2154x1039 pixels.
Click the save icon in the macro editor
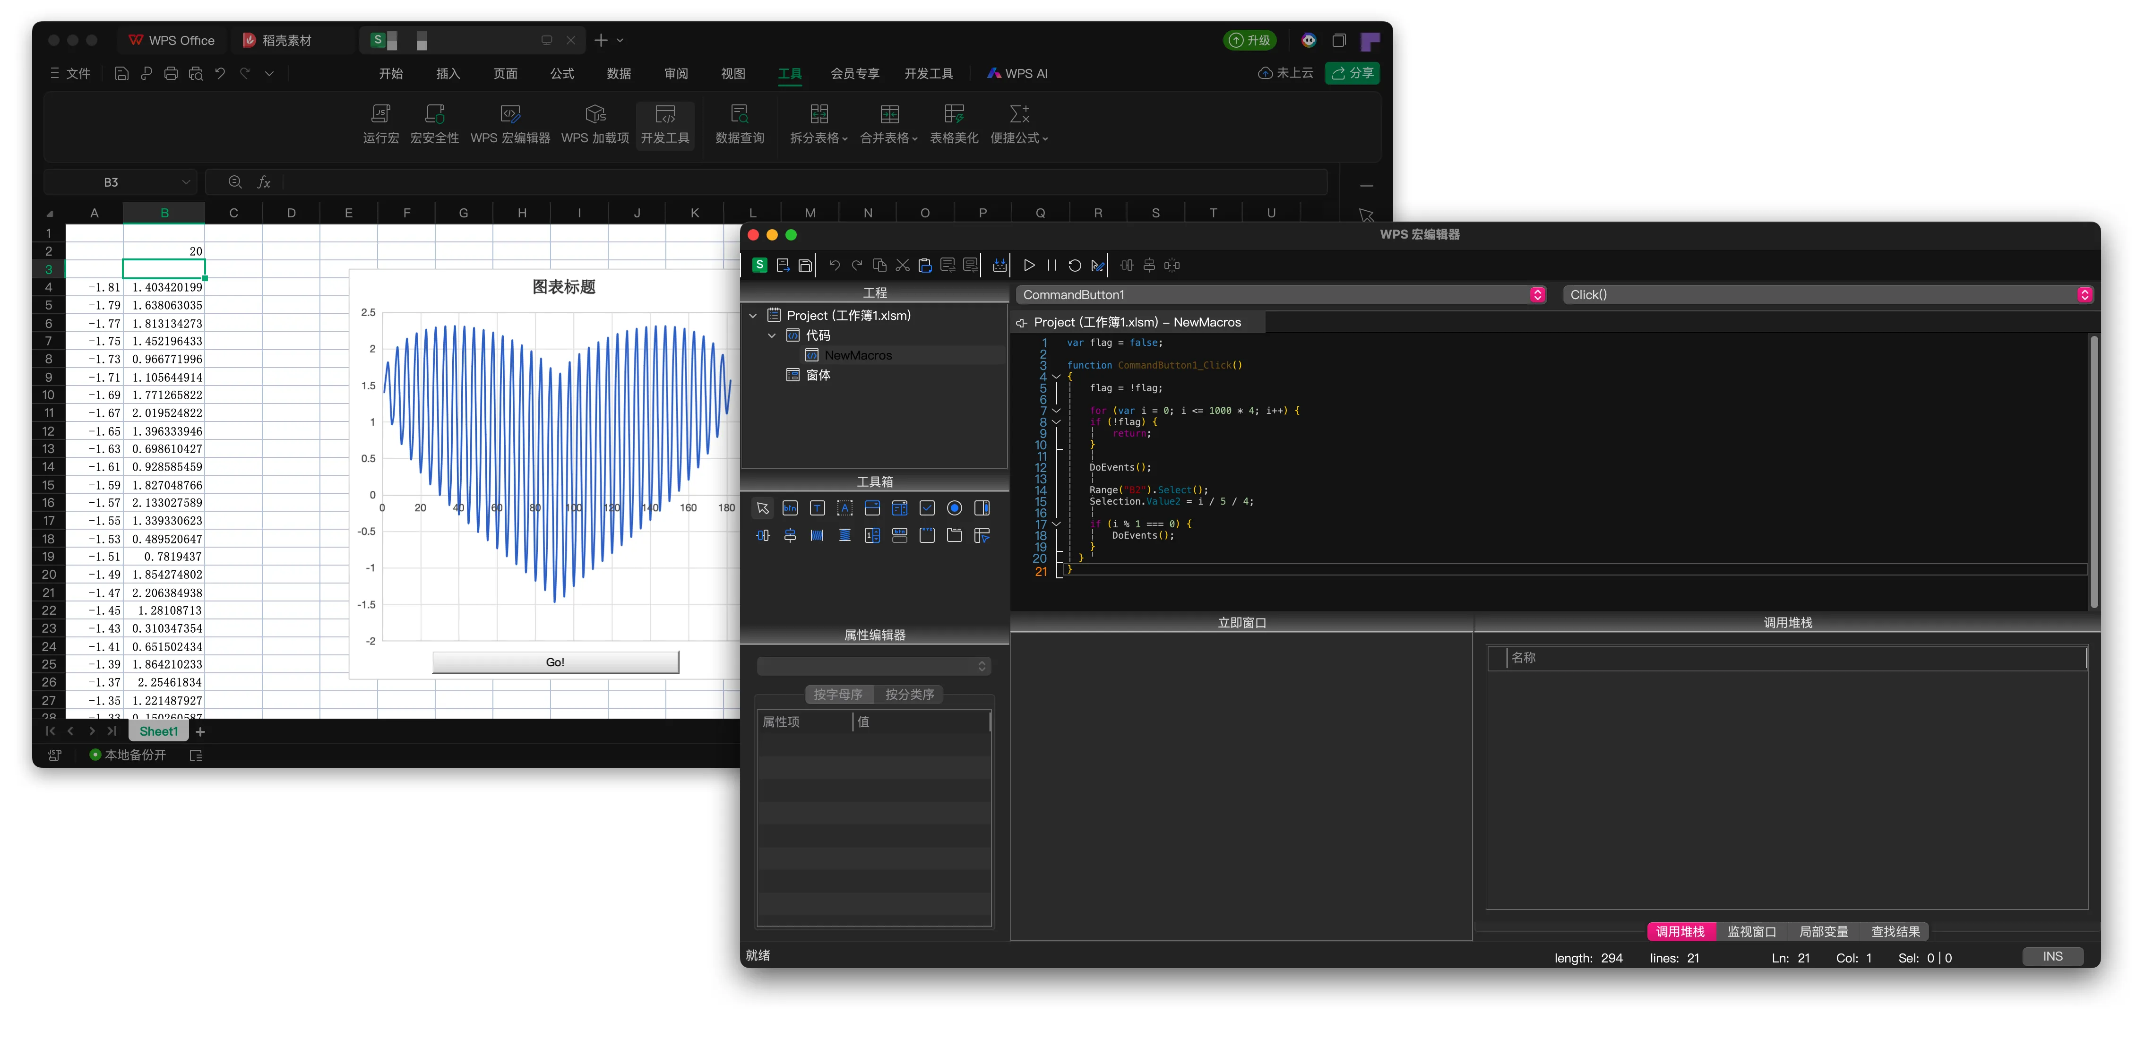click(804, 265)
